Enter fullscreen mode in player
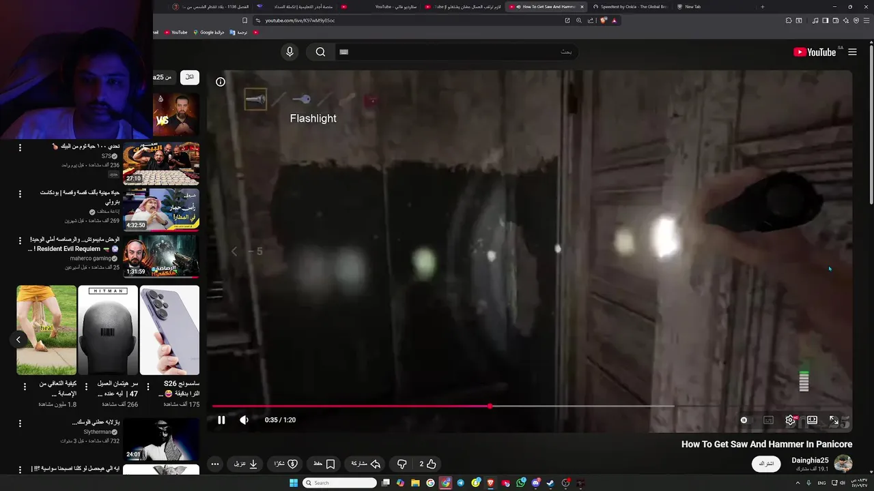The width and height of the screenshot is (874, 491). point(834,420)
